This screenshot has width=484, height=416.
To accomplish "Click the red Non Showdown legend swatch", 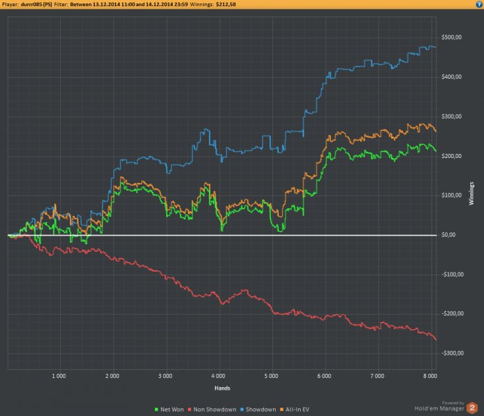I will click(x=189, y=410).
